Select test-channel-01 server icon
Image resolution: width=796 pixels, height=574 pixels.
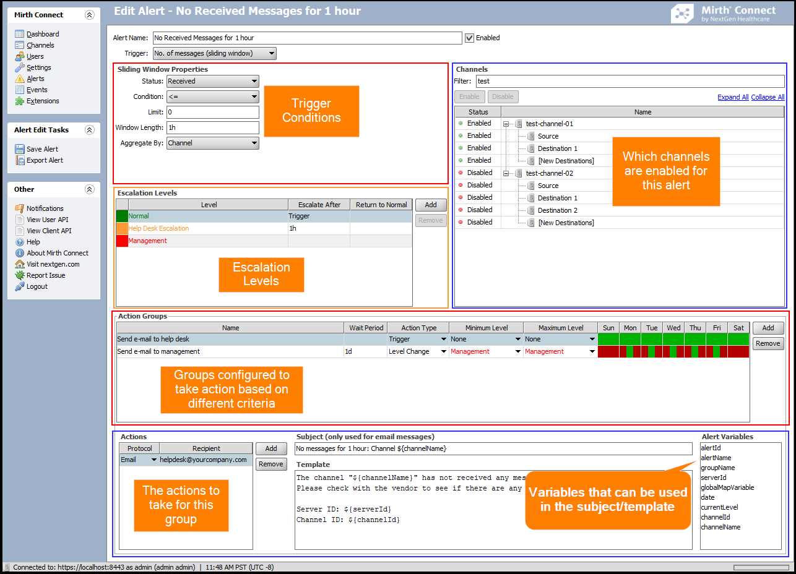[518, 124]
